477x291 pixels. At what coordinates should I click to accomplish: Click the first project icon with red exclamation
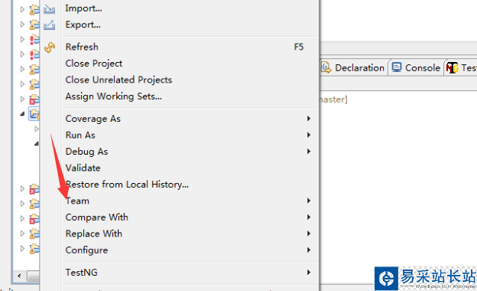coord(34,40)
